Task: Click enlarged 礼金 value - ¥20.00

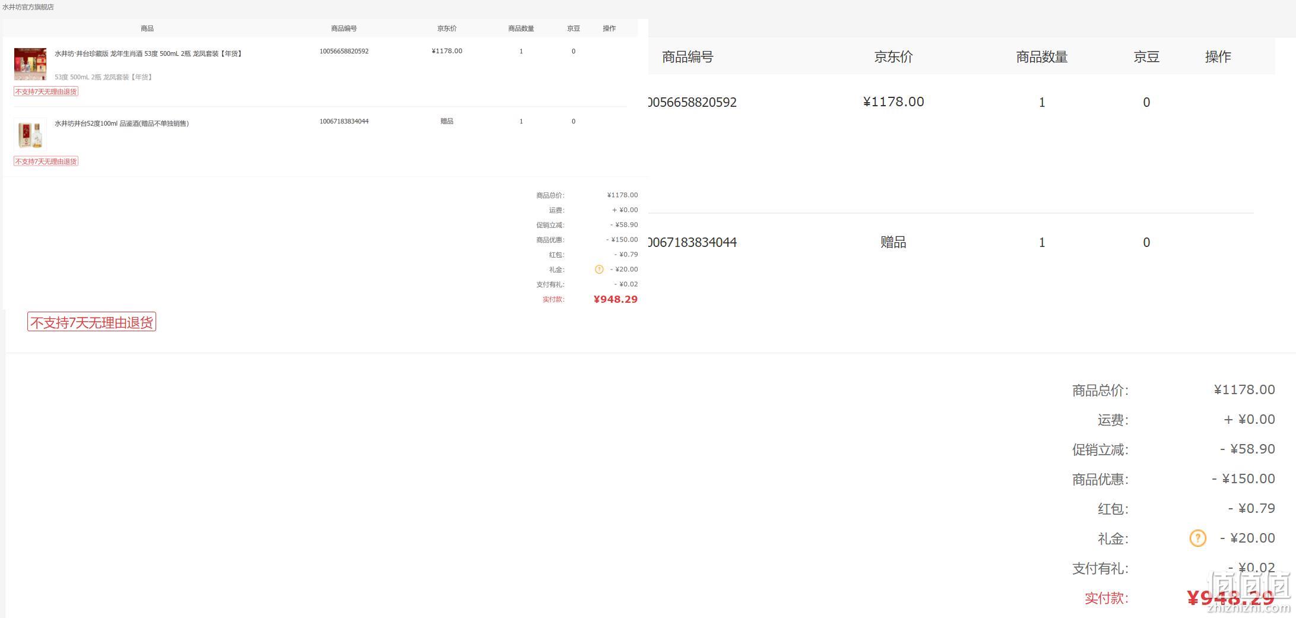Action: click(x=1247, y=538)
